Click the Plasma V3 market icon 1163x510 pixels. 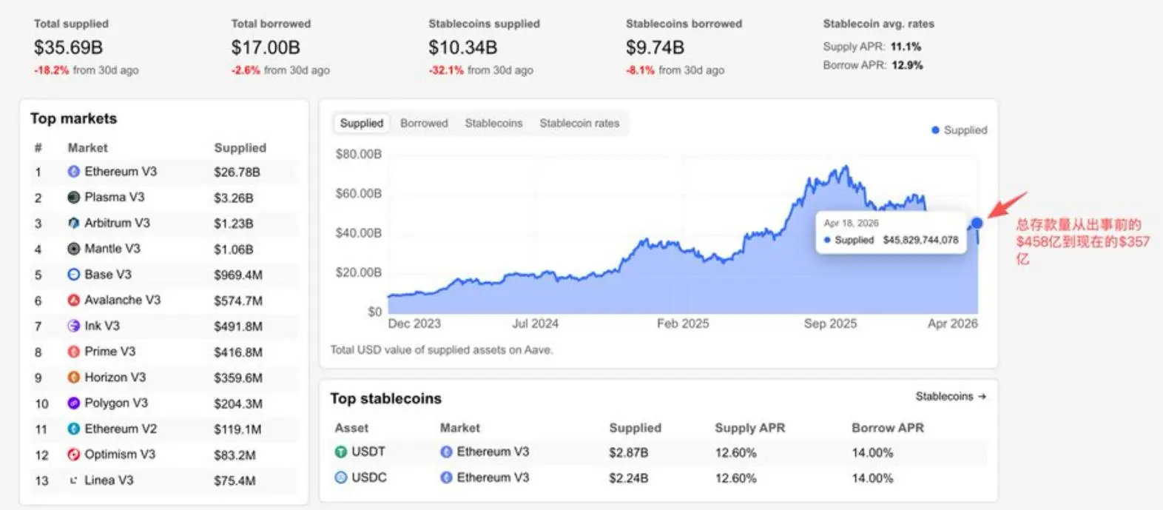pyautogui.click(x=74, y=198)
